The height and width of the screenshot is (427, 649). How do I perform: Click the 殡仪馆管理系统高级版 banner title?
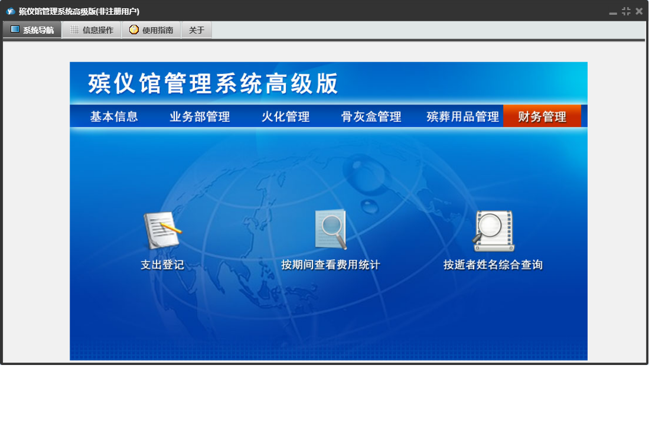pos(213,84)
